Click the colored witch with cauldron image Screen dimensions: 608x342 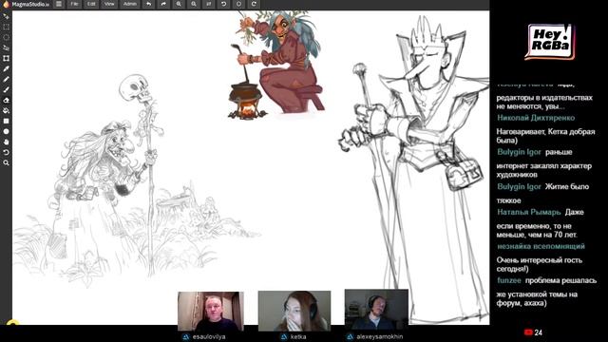(x=276, y=65)
